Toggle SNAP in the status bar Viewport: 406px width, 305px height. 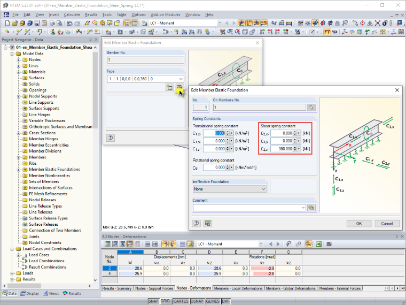click(153, 301)
